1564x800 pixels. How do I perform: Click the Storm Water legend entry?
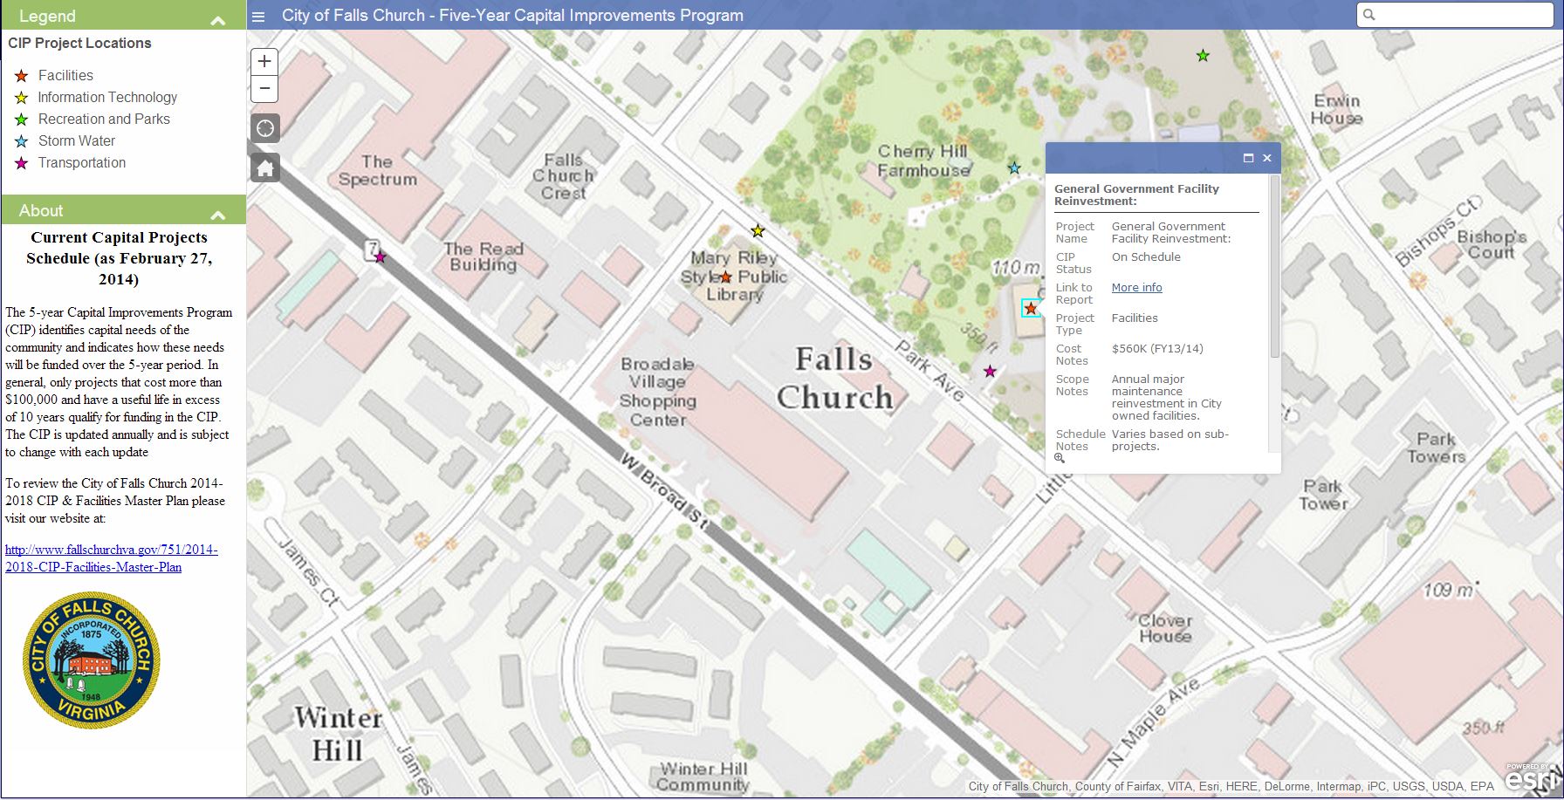(x=77, y=141)
